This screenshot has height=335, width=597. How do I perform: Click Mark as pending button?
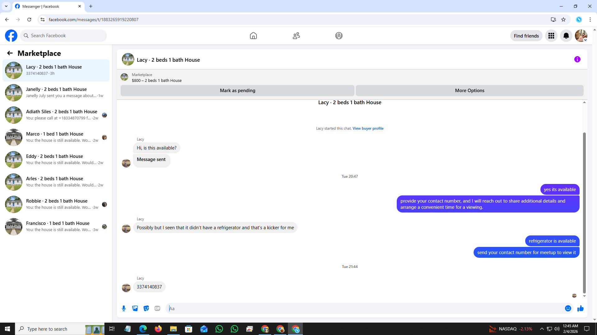(237, 91)
